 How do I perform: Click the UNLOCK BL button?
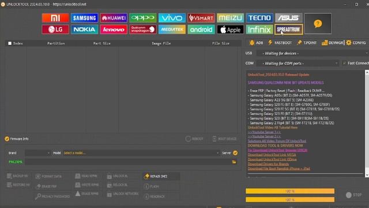pos(118,176)
